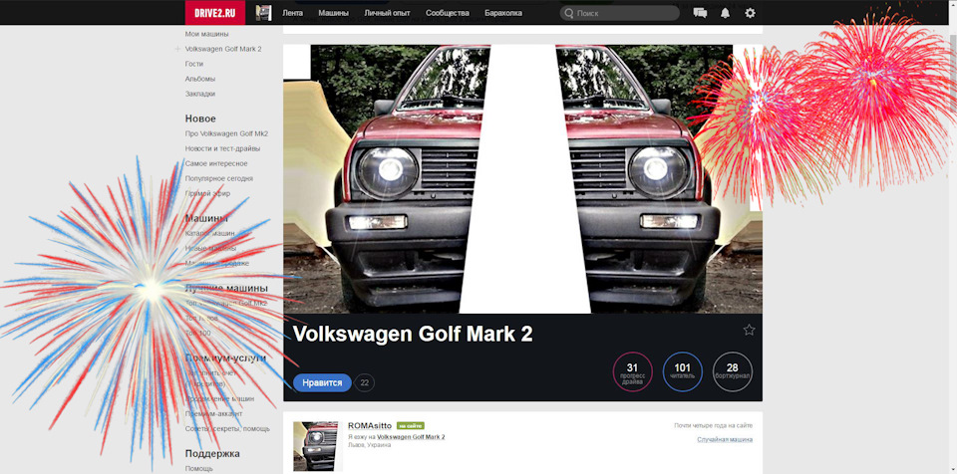Open the notifications bell
957x474 pixels.
click(725, 13)
